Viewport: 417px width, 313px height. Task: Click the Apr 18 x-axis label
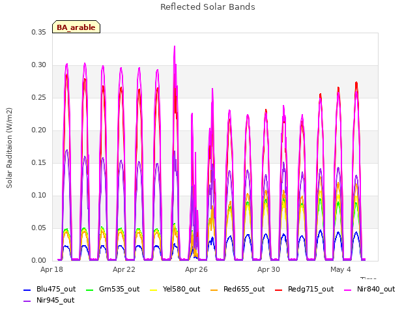point(51,269)
